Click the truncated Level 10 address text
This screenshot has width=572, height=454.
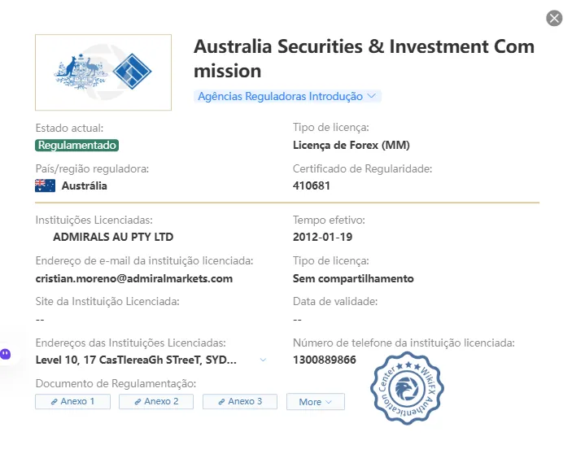[136, 360]
